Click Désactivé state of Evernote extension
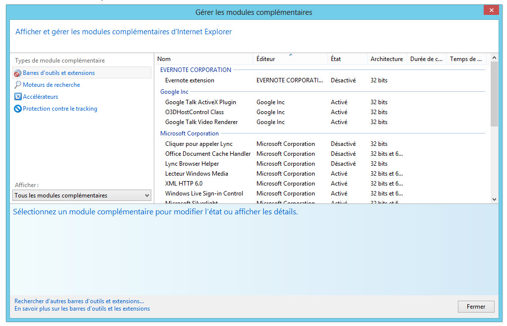This screenshot has width=507, height=326. click(x=343, y=80)
